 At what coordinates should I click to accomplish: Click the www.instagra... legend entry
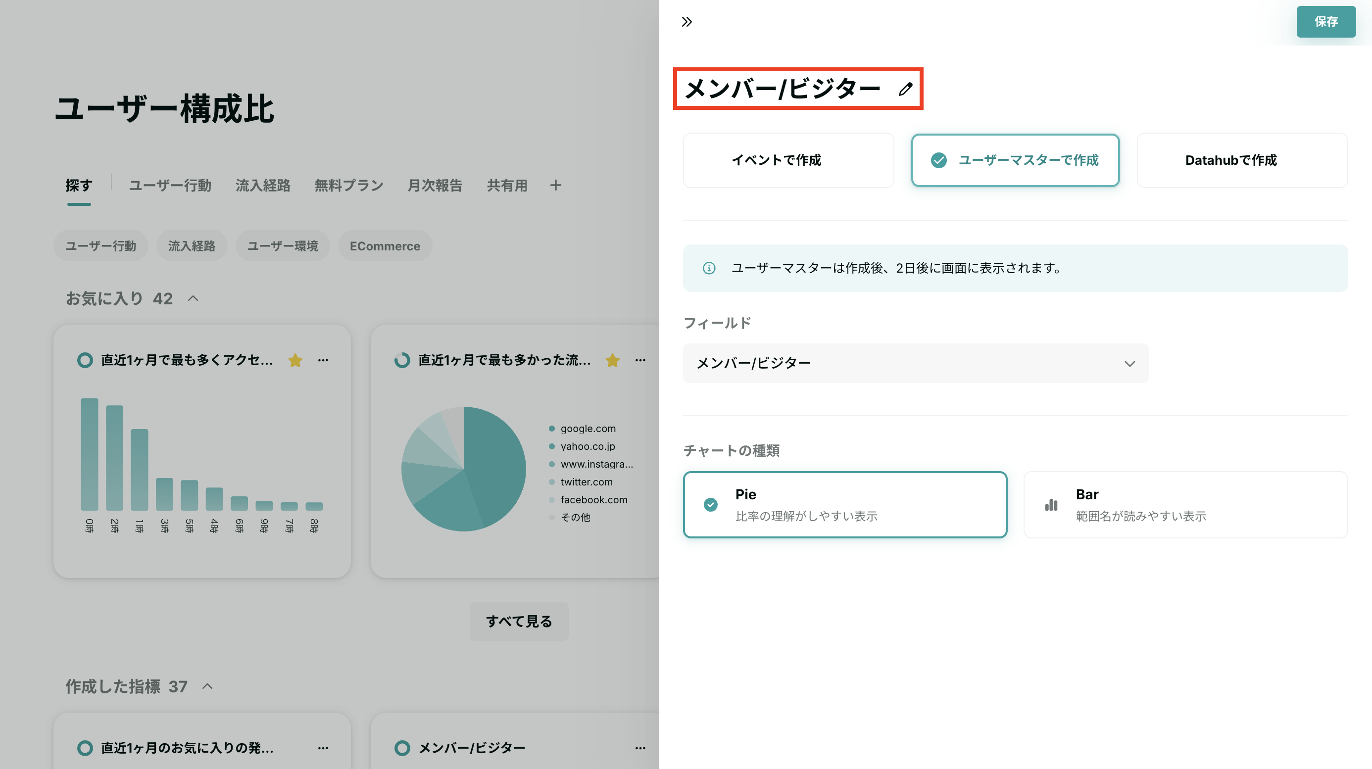point(591,464)
